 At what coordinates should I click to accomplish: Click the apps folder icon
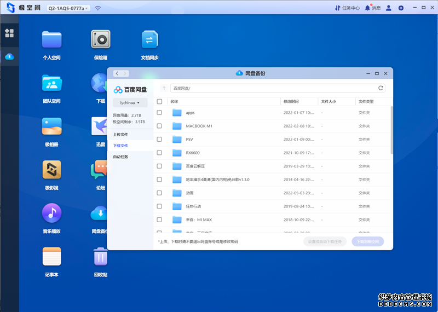(x=177, y=113)
